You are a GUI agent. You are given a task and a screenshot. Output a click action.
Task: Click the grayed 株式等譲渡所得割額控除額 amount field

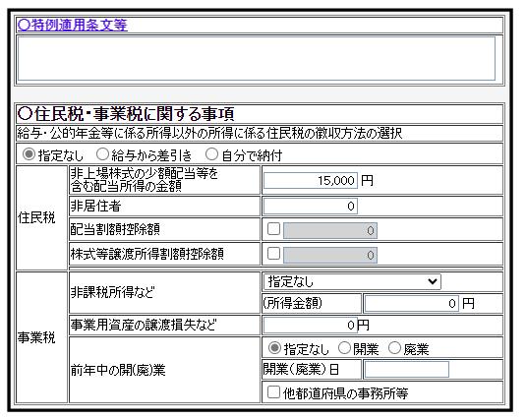(330, 255)
